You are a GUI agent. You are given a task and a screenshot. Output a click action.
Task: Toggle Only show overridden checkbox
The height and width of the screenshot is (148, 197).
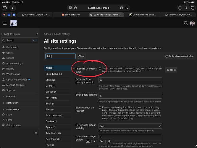coord(167,56)
